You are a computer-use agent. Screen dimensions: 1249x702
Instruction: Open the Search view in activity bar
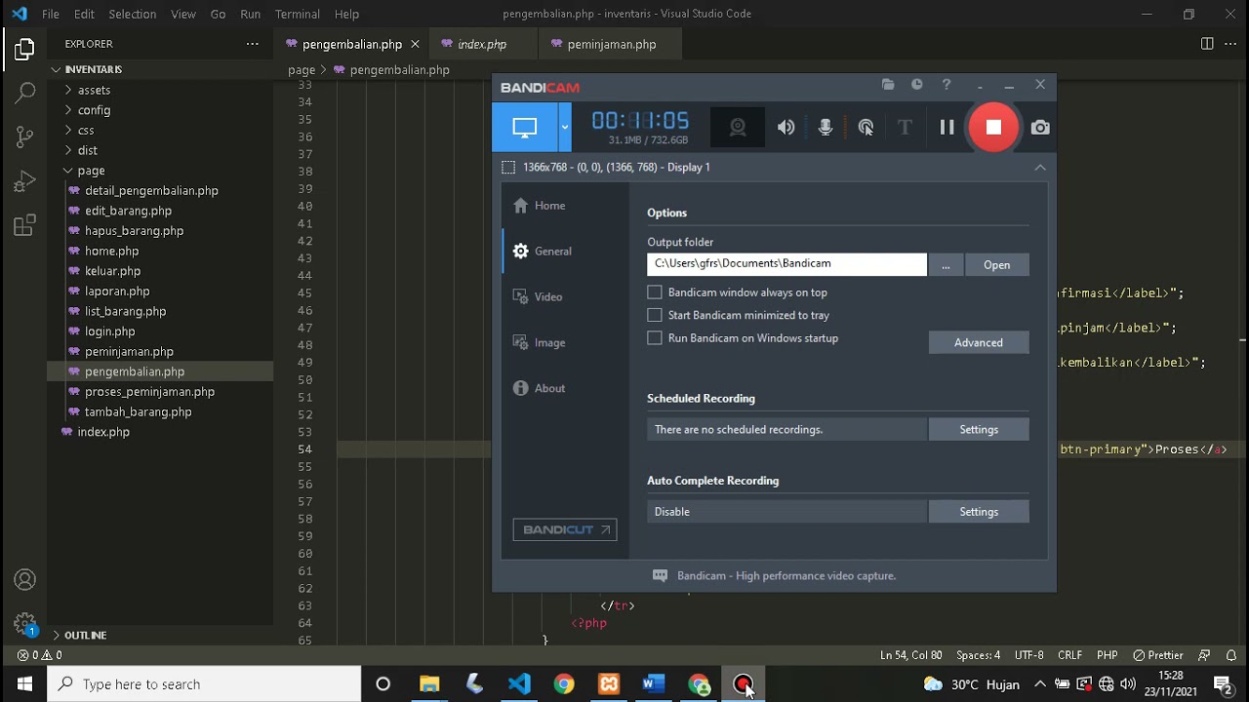click(x=24, y=93)
